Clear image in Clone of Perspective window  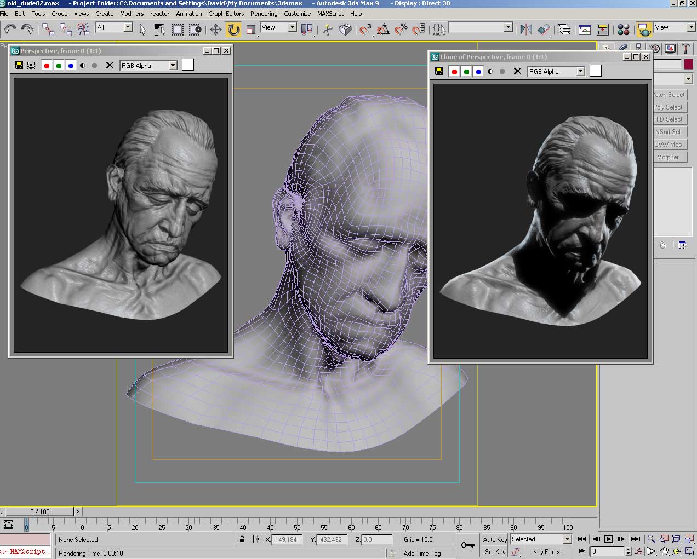(x=517, y=71)
